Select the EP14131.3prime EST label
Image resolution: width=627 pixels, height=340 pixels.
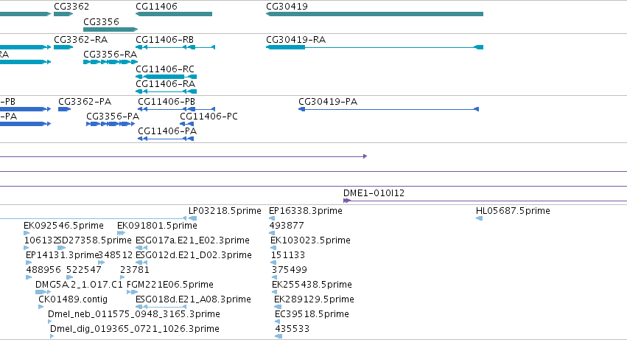(62, 255)
